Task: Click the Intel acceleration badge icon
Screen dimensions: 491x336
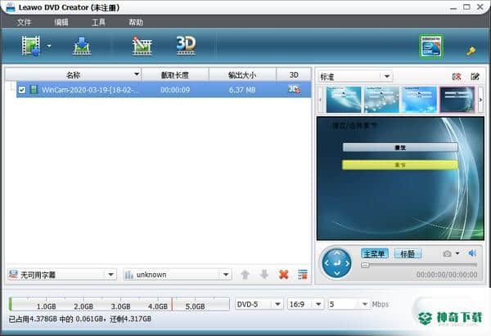Action: pos(431,47)
